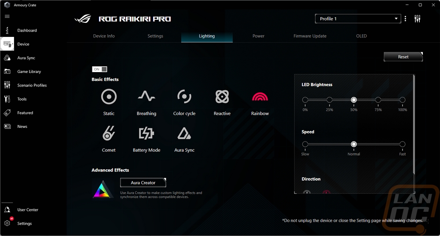Open the OLED tab
Viewport: 440px width, 236px height.
click(x=361, y=36)
